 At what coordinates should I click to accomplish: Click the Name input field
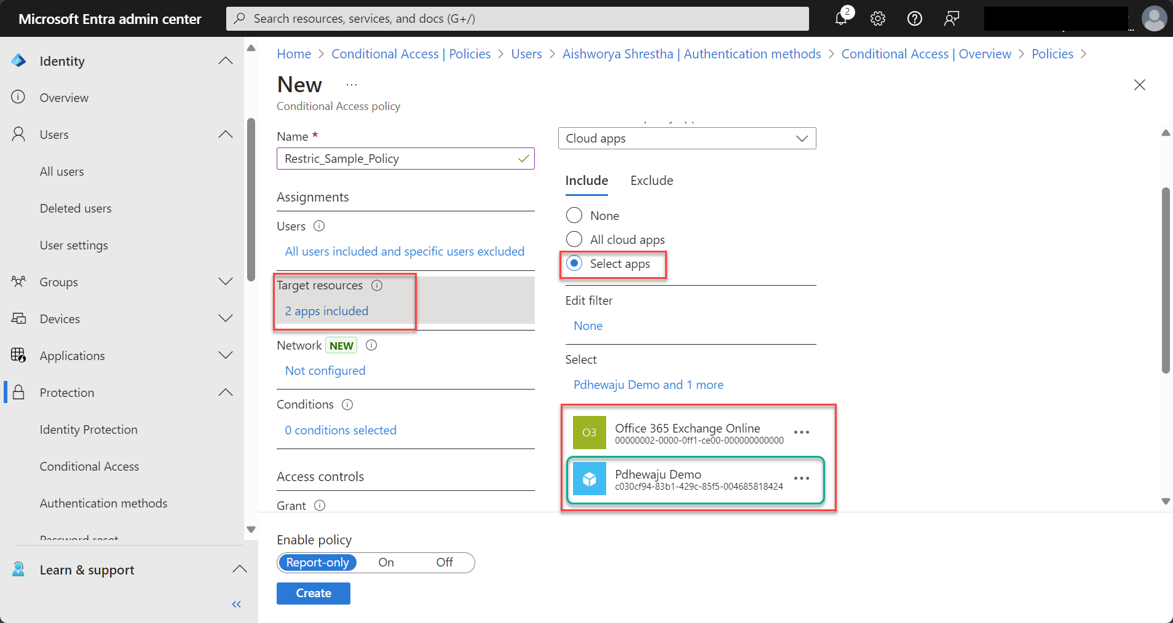coord(405,159)
